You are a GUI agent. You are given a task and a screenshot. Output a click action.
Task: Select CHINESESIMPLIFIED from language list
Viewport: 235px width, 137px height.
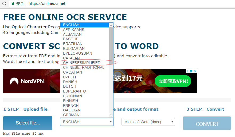pos(82,63)
